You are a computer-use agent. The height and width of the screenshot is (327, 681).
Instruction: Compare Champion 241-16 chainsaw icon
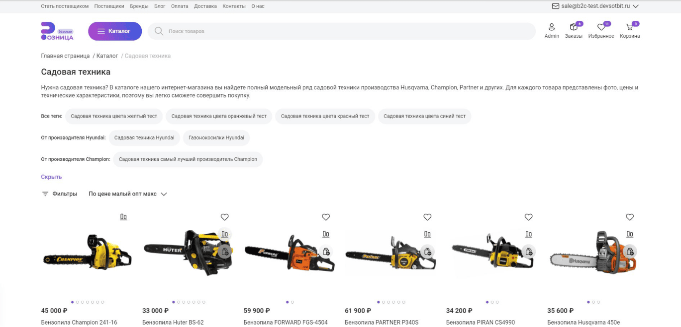[x=123, y=217]
